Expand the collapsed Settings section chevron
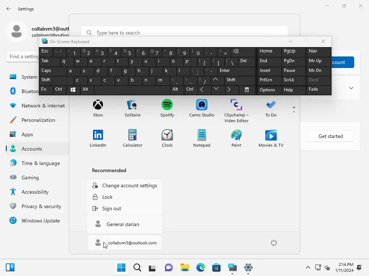Viewport: 369px width, 276px height. [351, 88]
